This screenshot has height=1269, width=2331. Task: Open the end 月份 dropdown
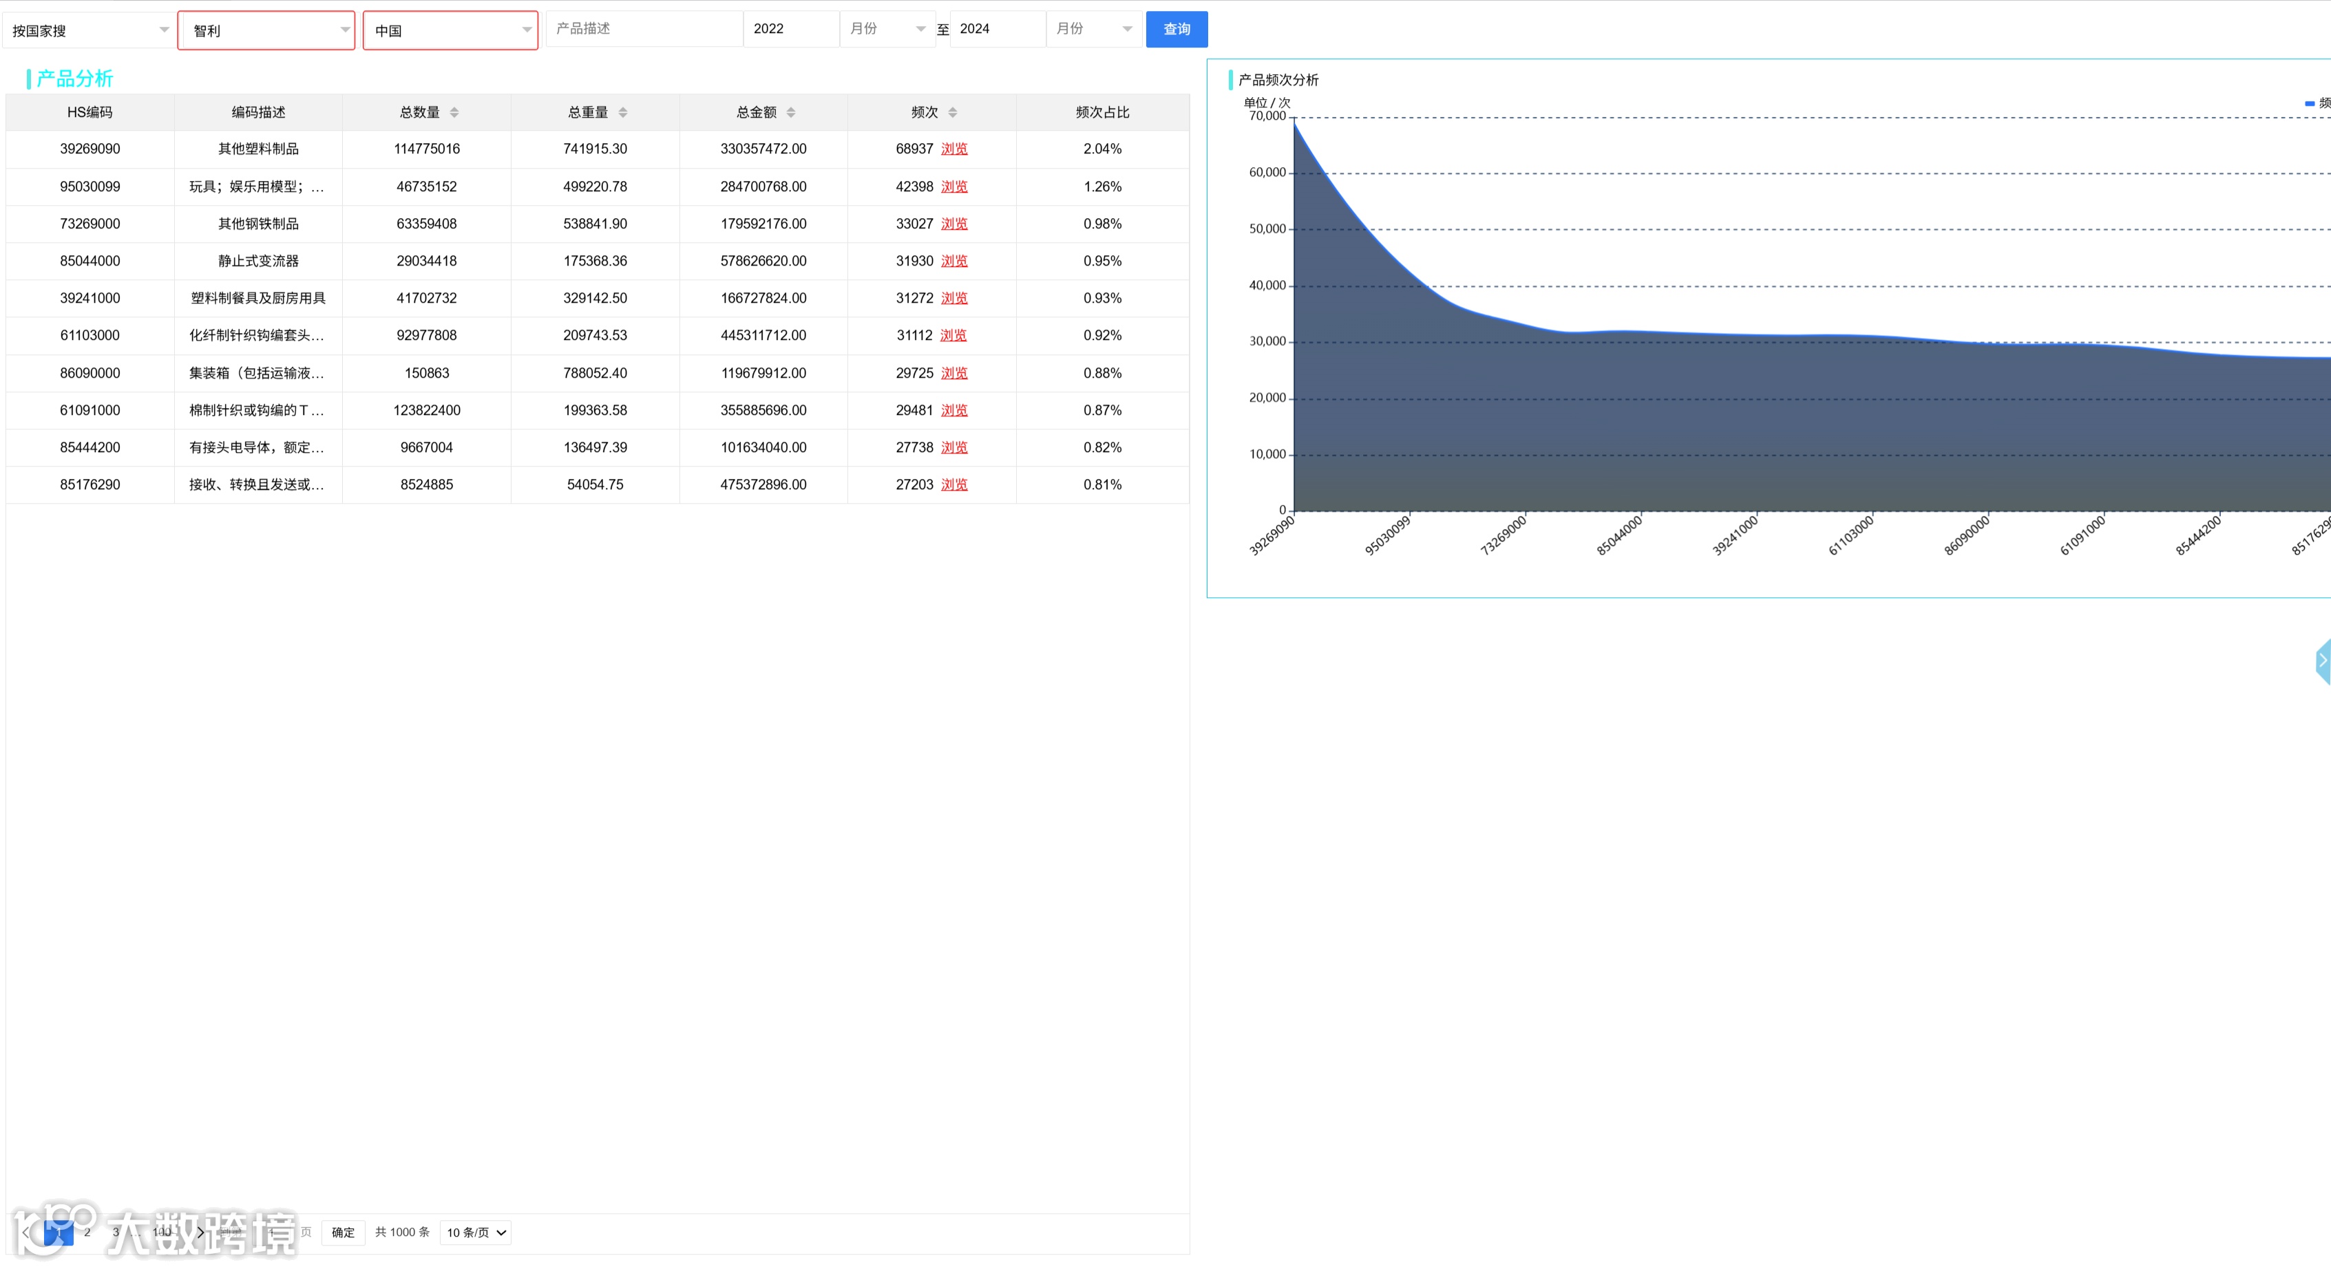click(x=1093, y=29)
